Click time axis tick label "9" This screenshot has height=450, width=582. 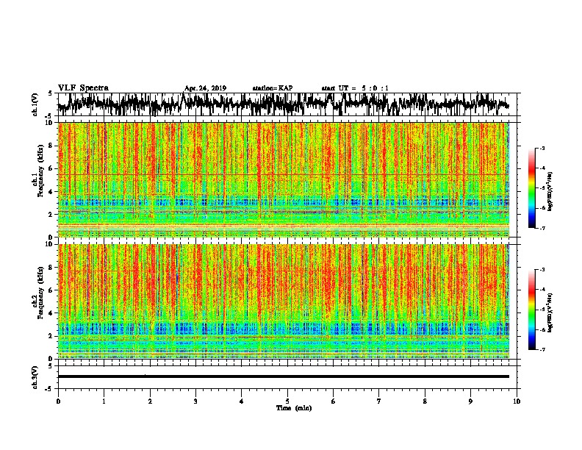click(x=470, y=401)
